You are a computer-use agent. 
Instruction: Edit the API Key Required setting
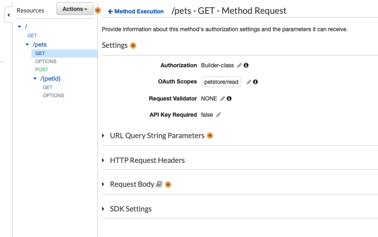pos(218,115)
